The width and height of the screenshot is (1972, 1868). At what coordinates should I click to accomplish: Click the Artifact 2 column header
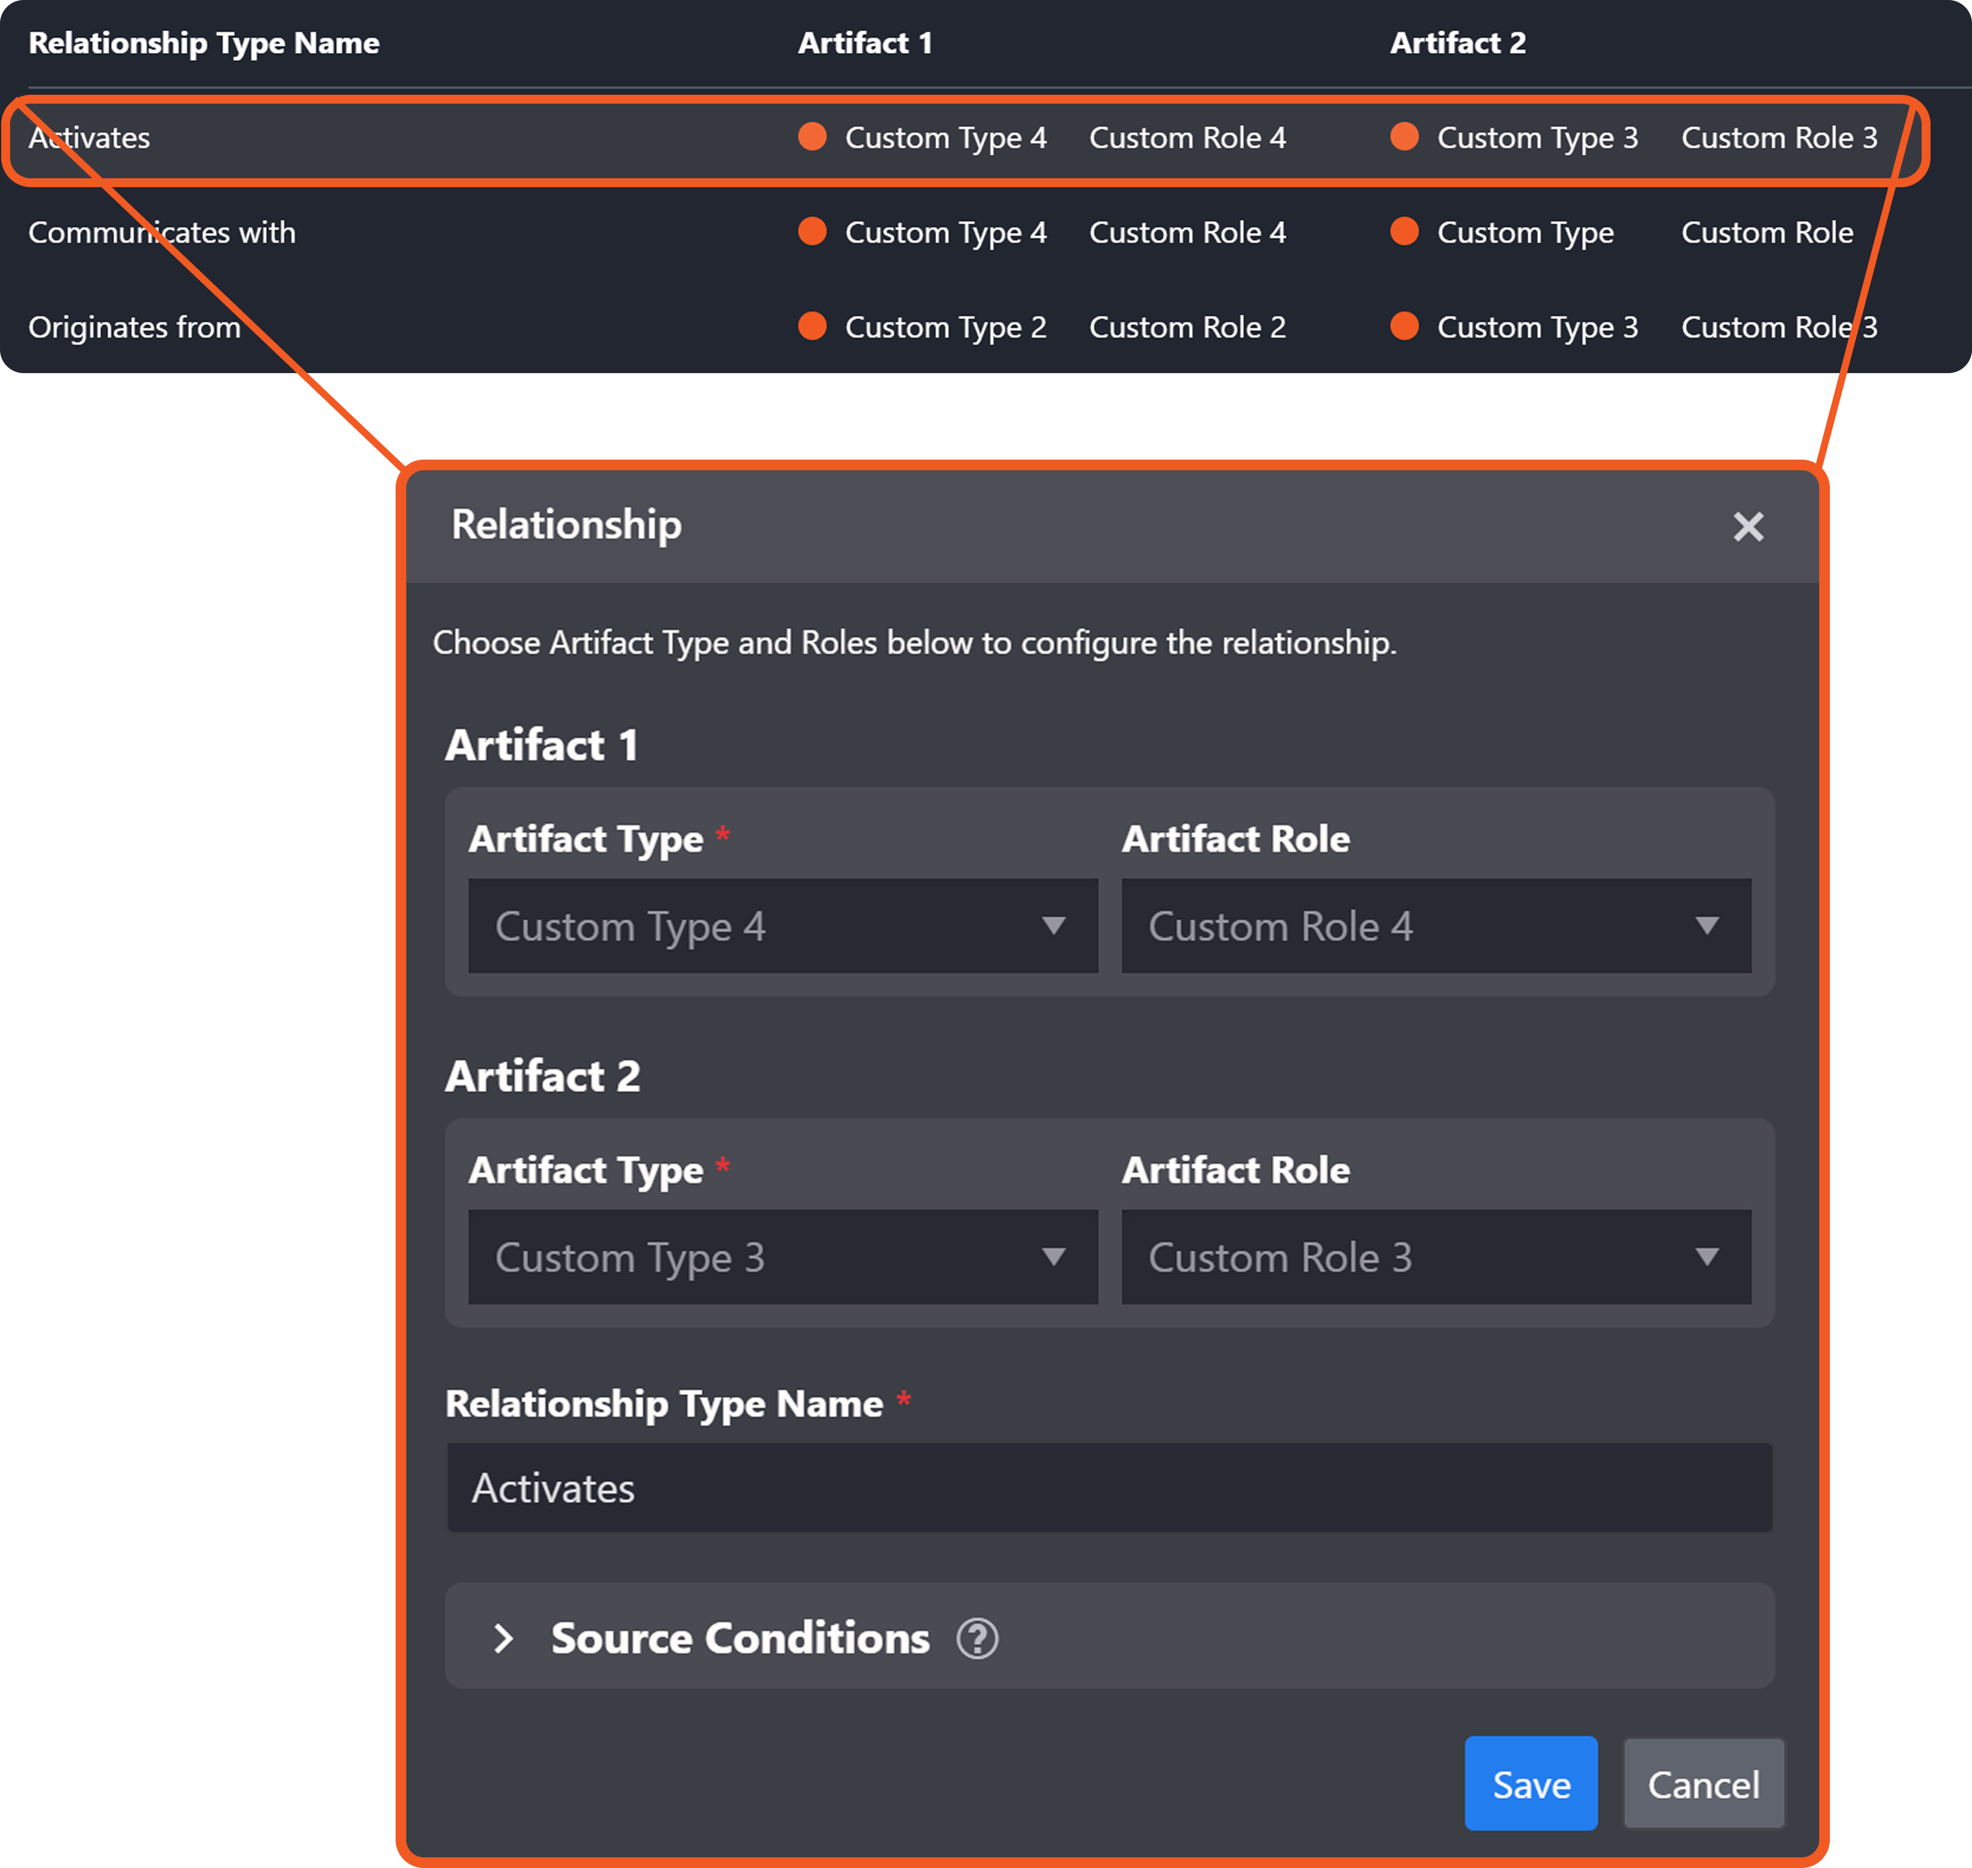1456,43
